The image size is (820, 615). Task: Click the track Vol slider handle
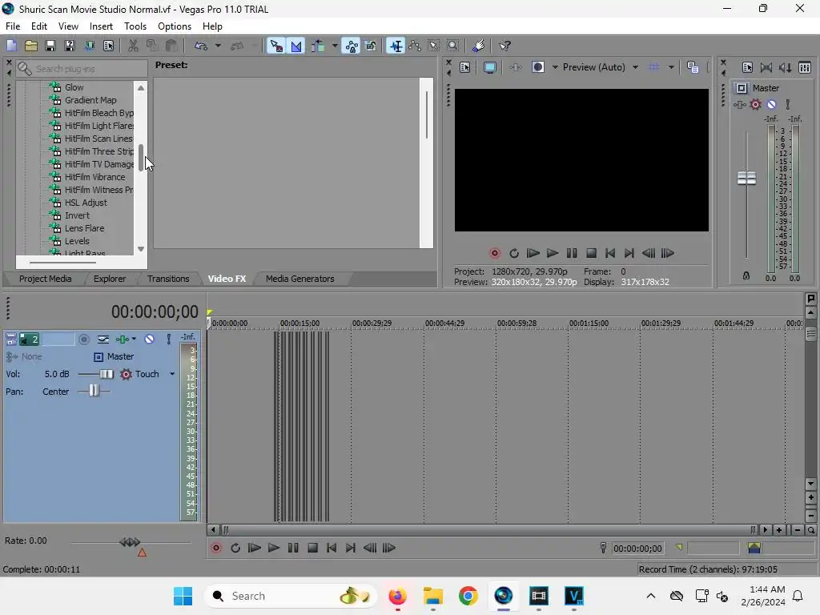click(x=107, y=375)
